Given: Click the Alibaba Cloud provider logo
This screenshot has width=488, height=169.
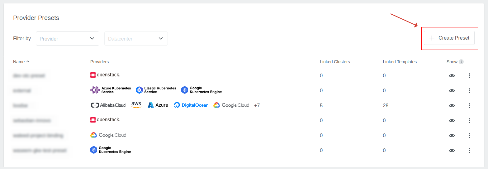Looking at the screenshot, I should [108, 105].
